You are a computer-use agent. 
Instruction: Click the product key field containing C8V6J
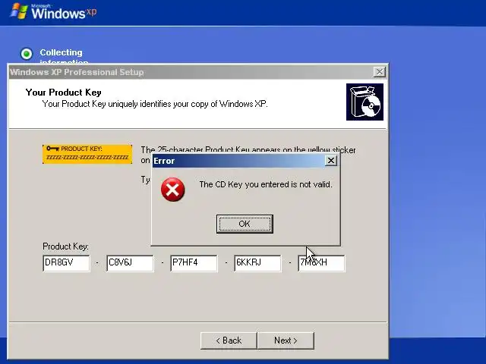coord(130,263)
